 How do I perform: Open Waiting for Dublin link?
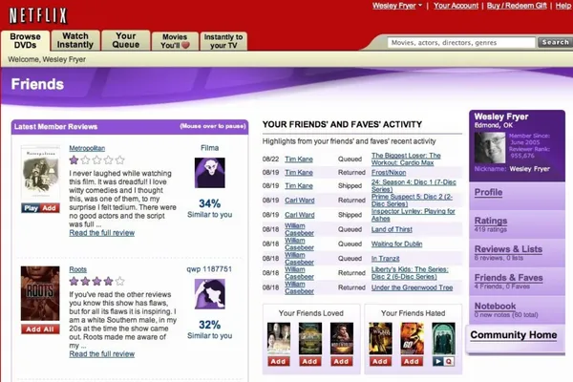397,244
